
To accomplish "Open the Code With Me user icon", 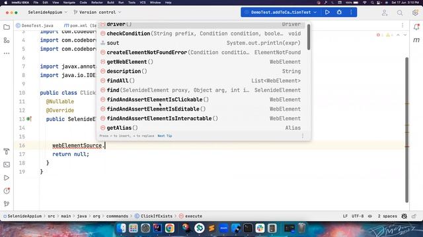I will [385, 13].
